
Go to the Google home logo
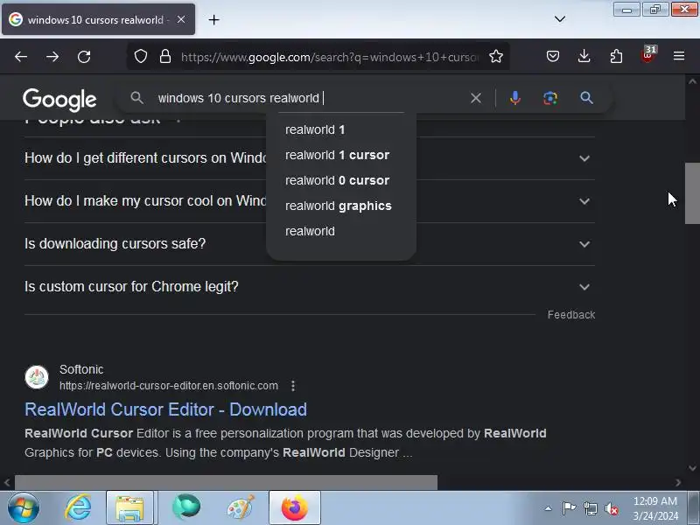pos(59,99)
